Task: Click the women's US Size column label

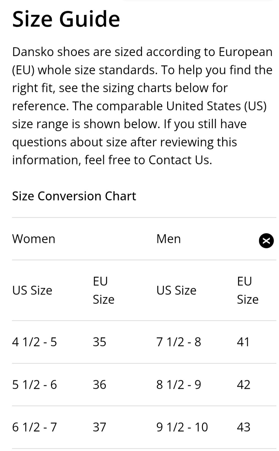Action: 32,290
